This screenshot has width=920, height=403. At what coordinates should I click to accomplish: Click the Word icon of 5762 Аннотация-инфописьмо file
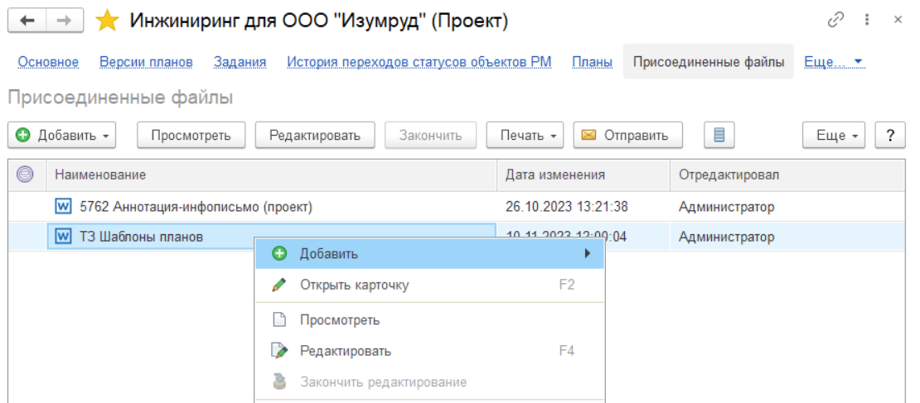point(63,206)
